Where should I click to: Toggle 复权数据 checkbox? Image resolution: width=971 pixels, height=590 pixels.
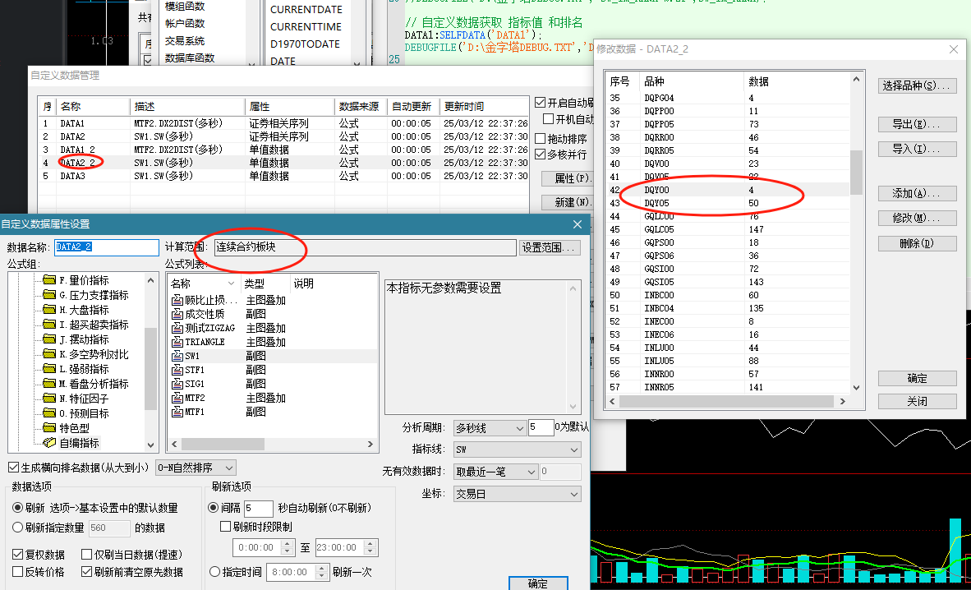(17, 555)
